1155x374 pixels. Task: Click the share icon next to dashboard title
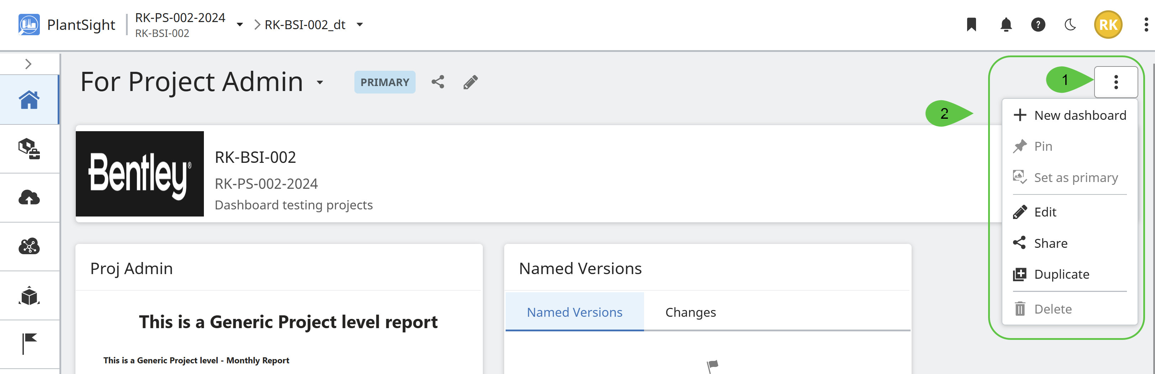[x=438, y=82]
